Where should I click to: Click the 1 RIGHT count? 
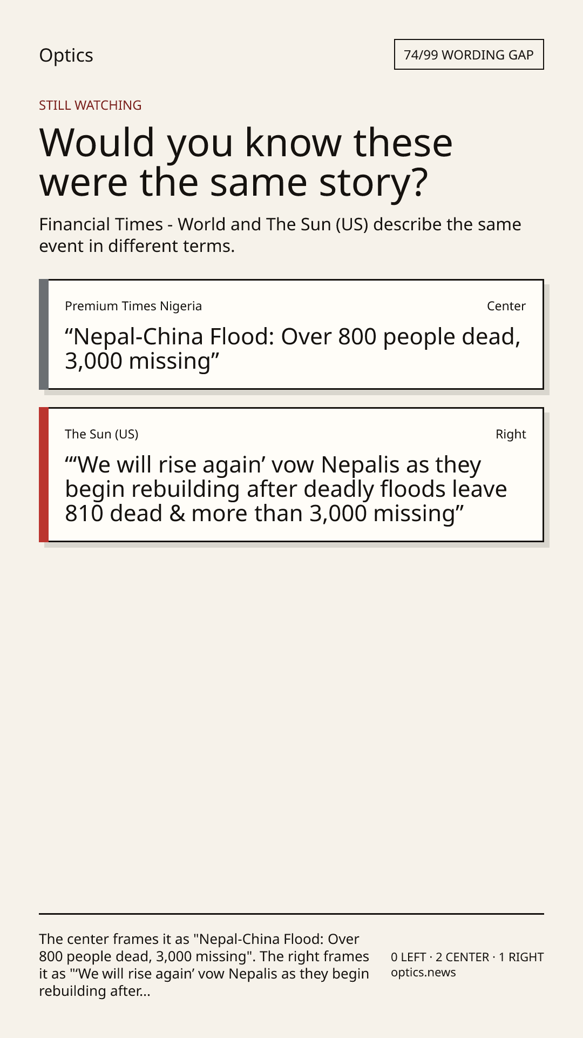521,957
